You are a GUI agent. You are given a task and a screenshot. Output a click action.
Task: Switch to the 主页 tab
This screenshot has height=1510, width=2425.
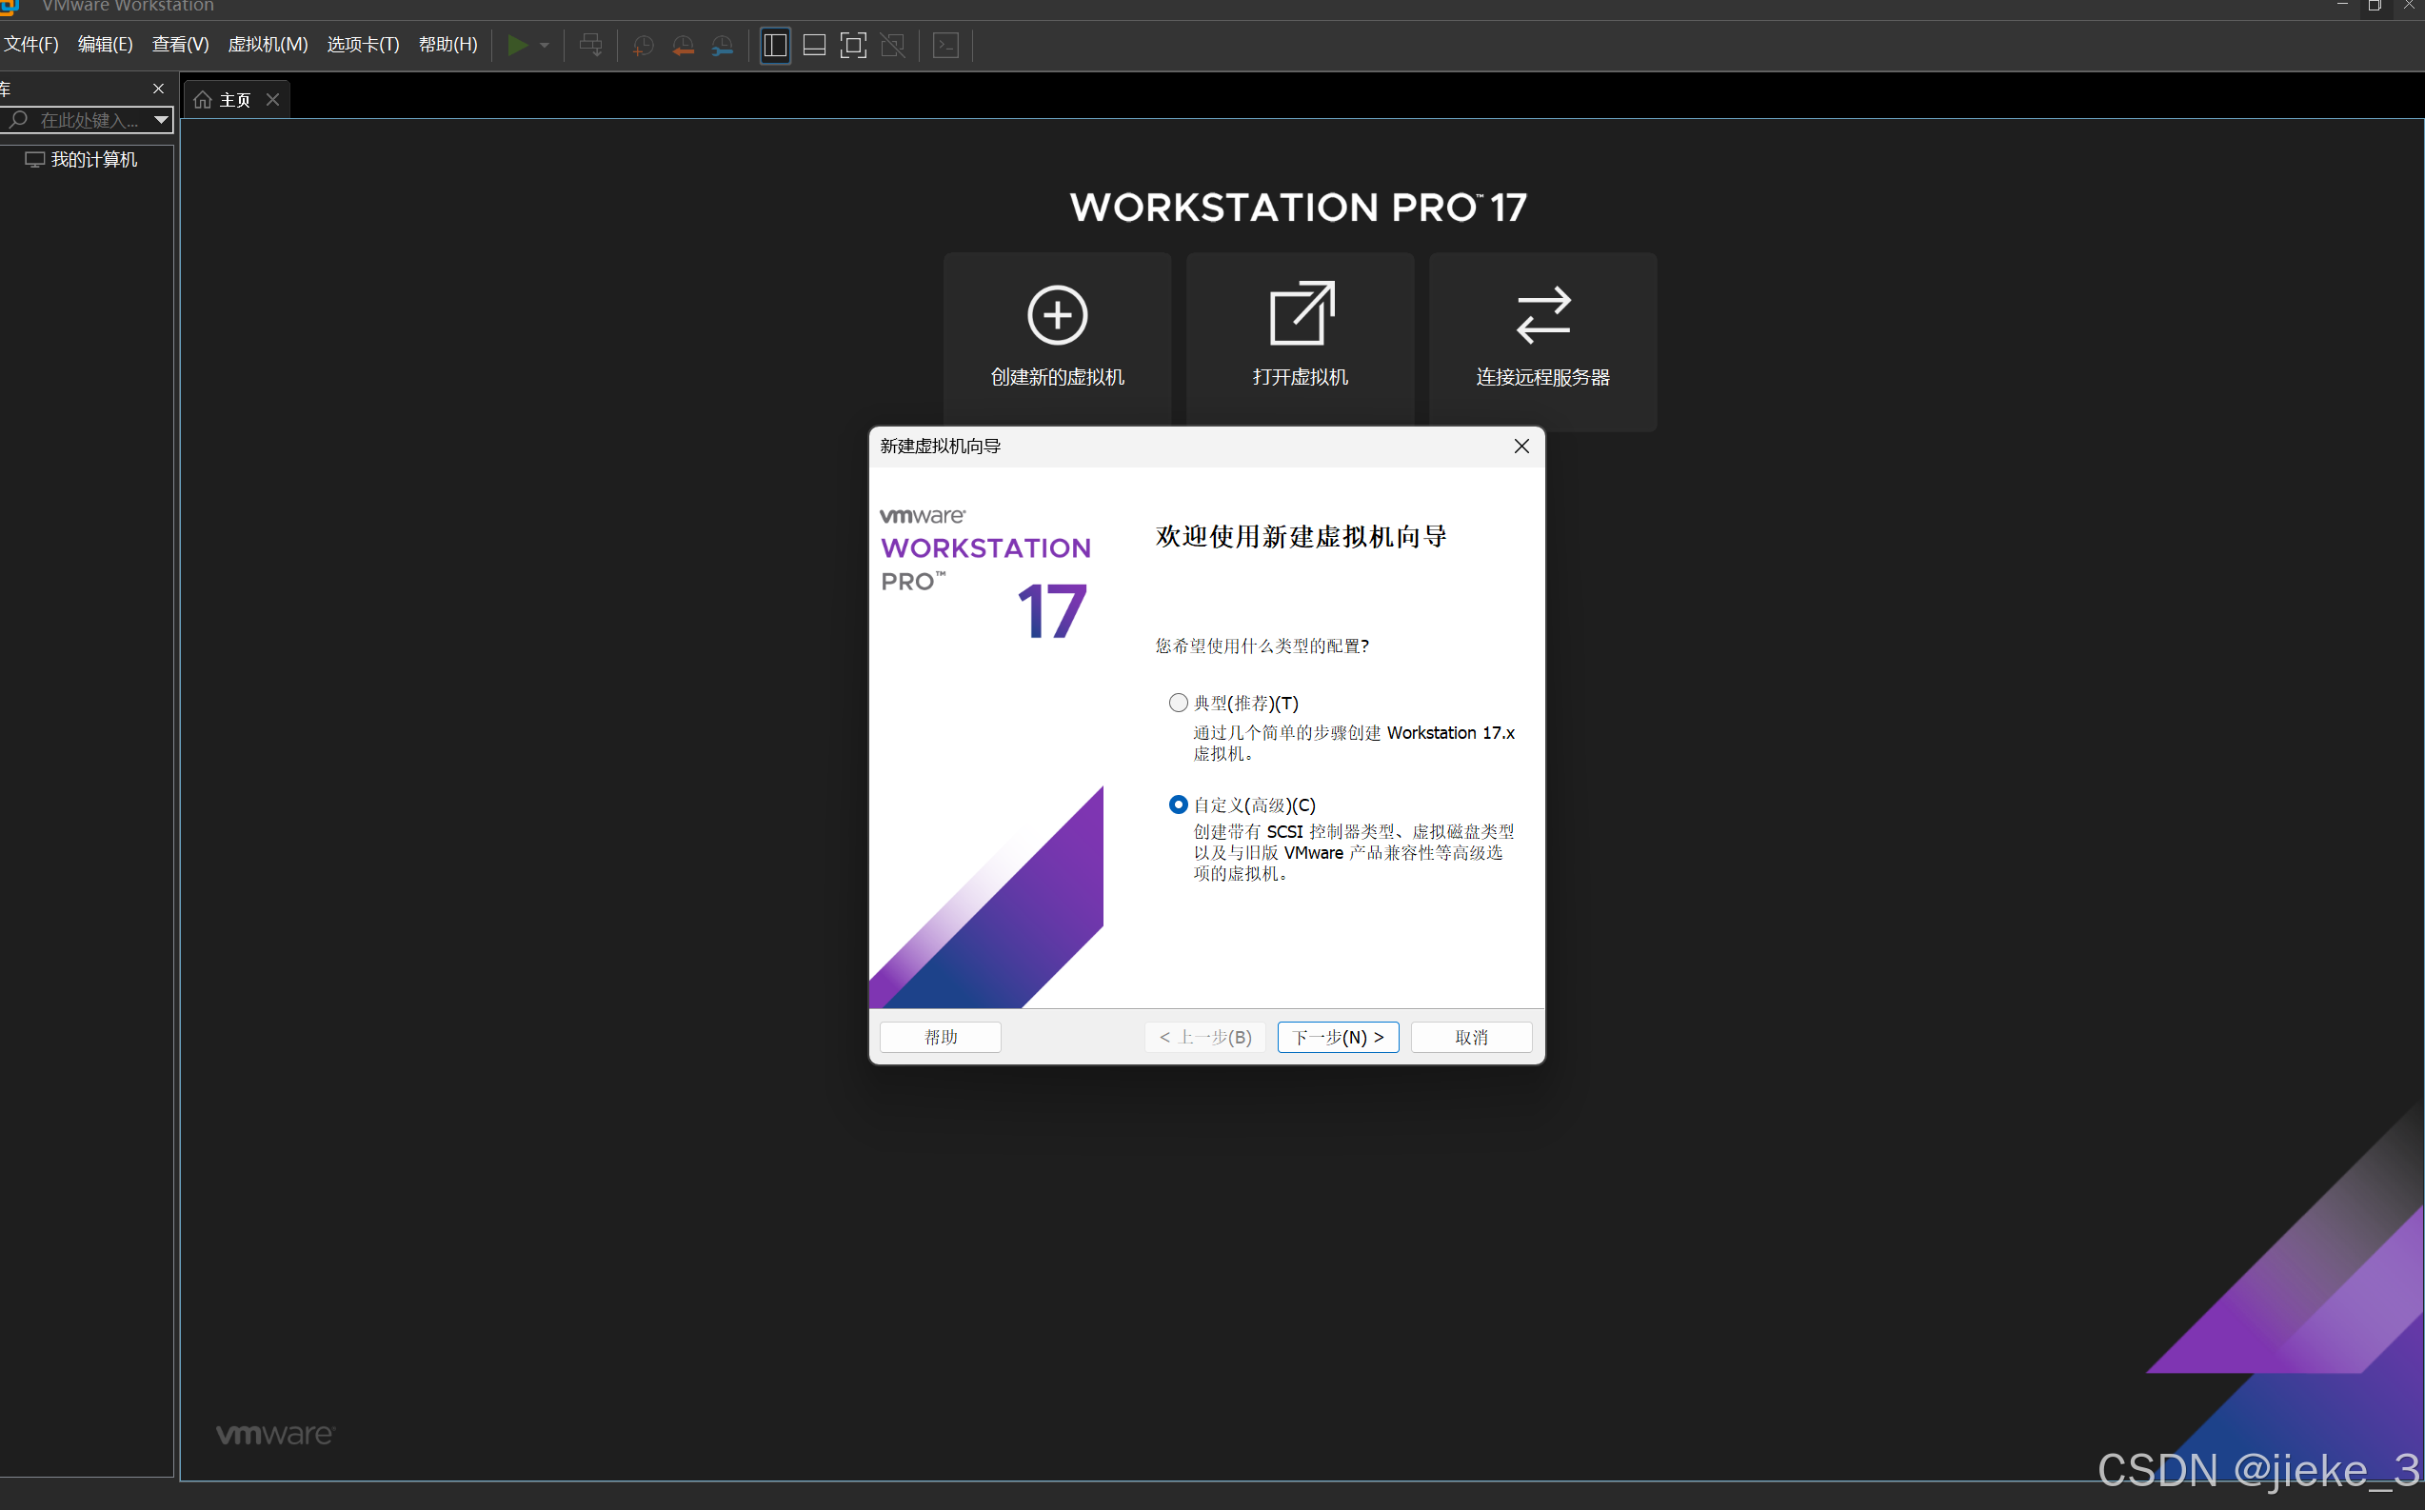pos(233,100)
